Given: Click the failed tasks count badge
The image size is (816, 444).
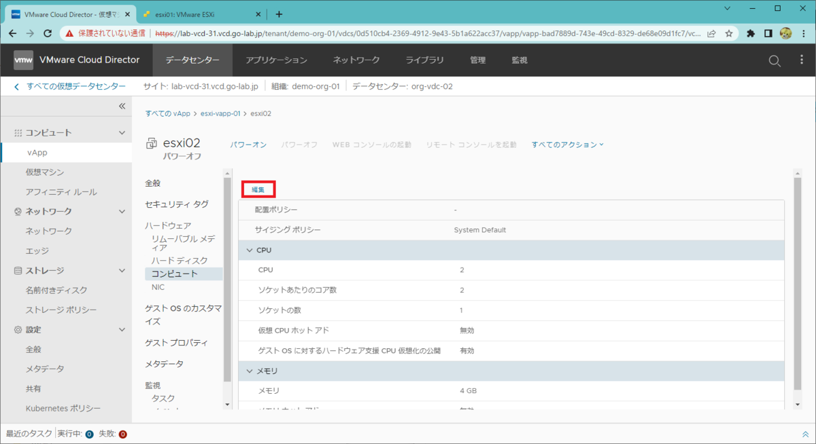Looking at the screenshot, I should coord(123,434).
